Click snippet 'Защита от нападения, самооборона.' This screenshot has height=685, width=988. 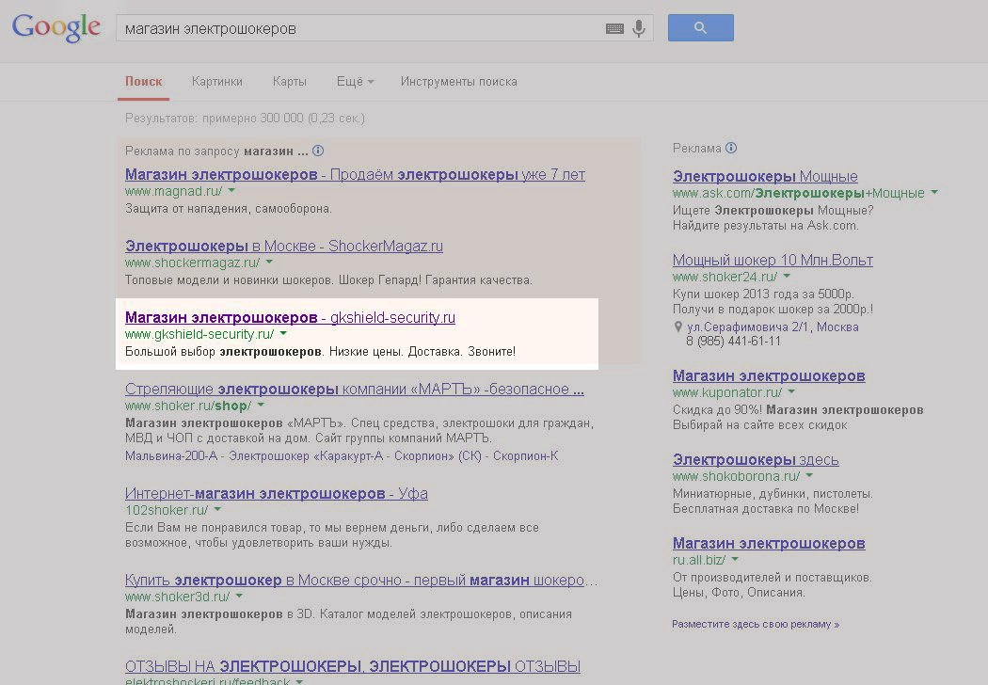tap(228, 208)
